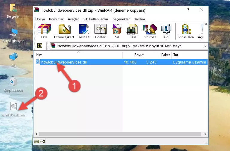
Task: Click the dll file icon in the list
Action: 38,62
